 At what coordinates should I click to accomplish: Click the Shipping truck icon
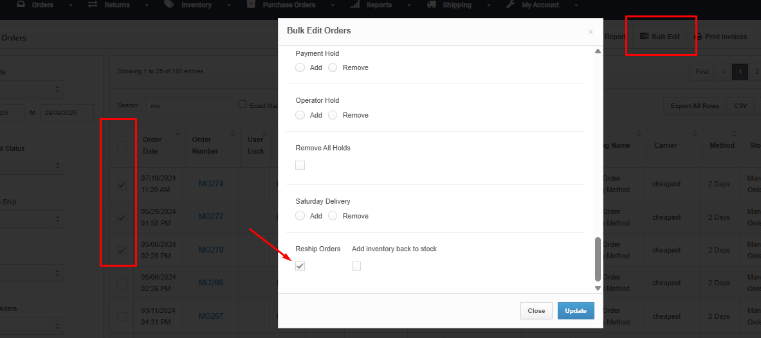click(432, 4)
